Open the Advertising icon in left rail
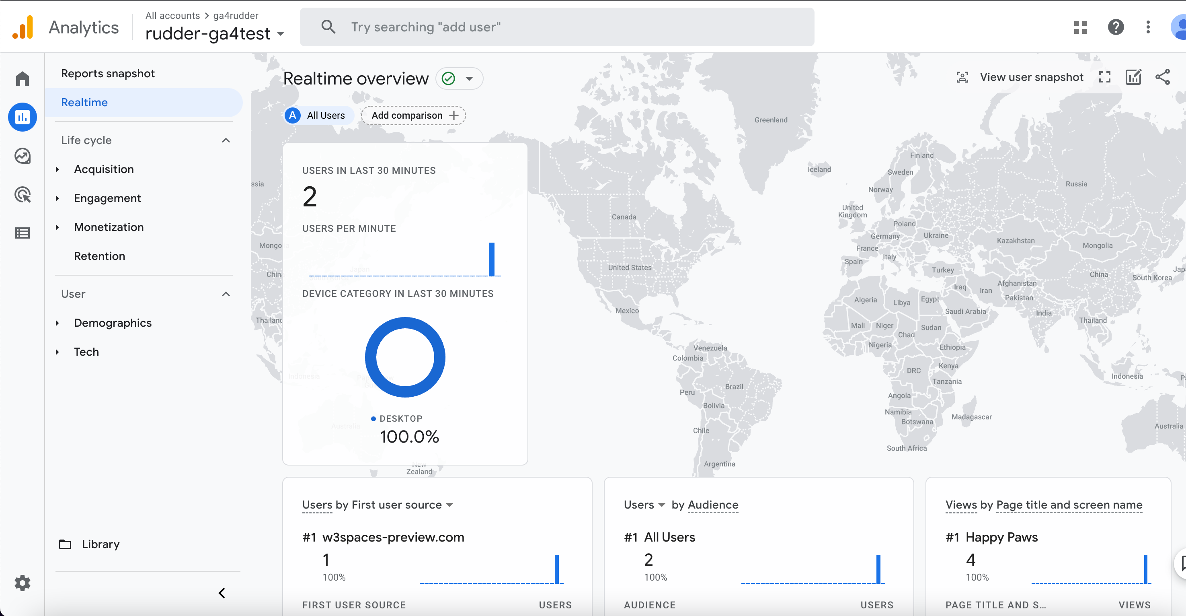Image resolution: width=1186 pixels, height=616 pixels. tap(22, 194)
